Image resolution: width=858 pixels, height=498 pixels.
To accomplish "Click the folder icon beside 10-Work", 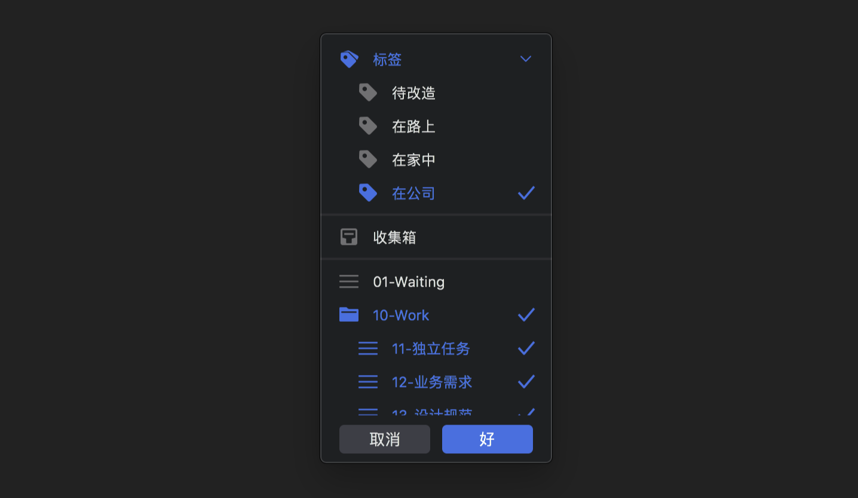I will click(349, 315).
